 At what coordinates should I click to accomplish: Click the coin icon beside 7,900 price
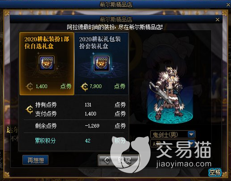(84, 87)
